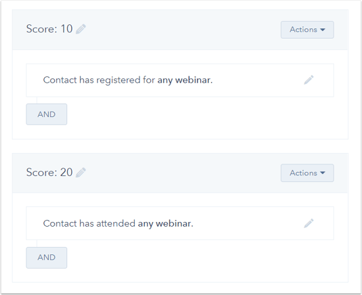362x295 pixels.
Task: Click the caret arrow in Score 10 Actions
Action: tap(323, 30)
